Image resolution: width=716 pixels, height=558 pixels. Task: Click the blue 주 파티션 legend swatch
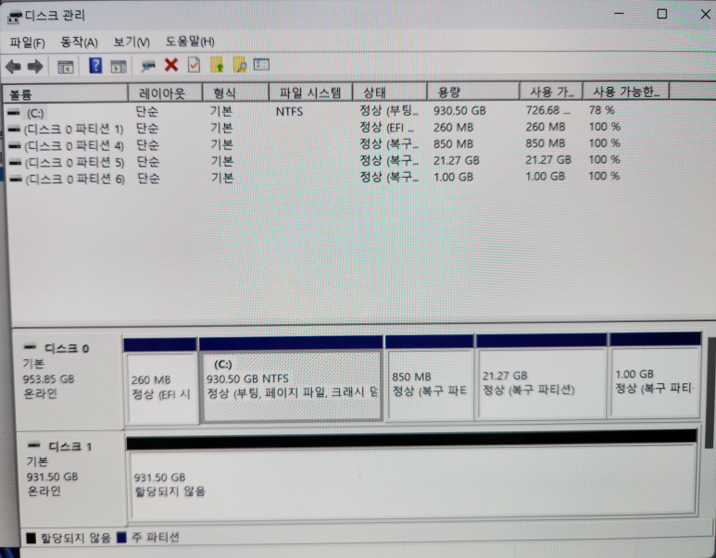pos(121,538)
